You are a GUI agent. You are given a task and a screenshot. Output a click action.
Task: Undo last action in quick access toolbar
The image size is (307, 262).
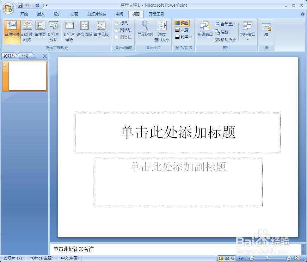tap(27, 5)
